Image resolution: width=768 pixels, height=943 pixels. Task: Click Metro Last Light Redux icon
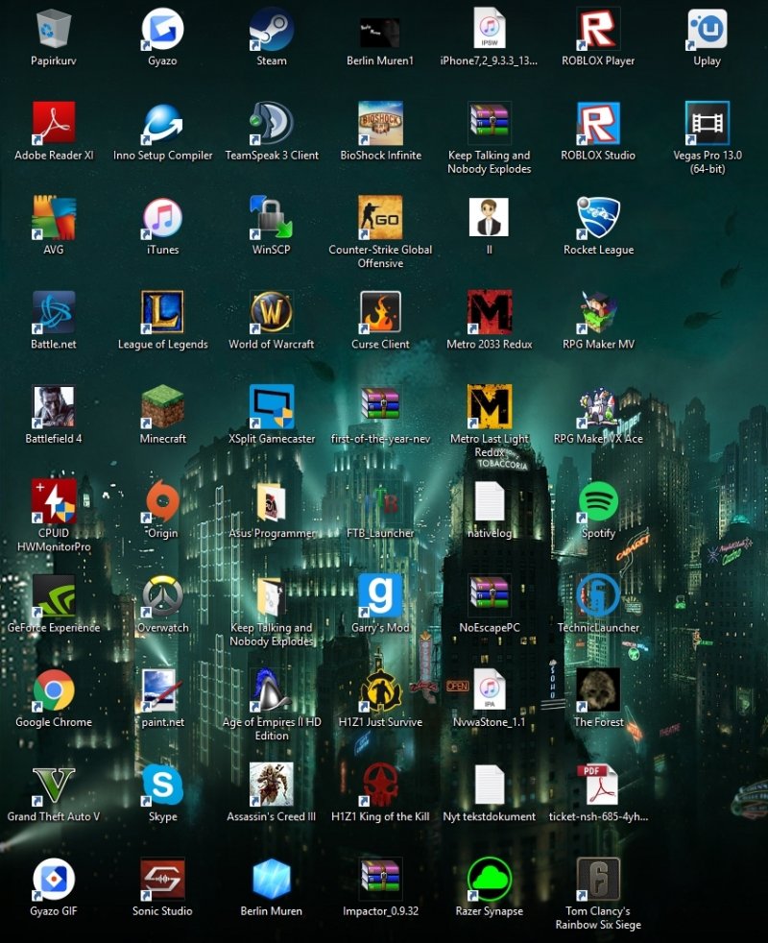point(489,406)
